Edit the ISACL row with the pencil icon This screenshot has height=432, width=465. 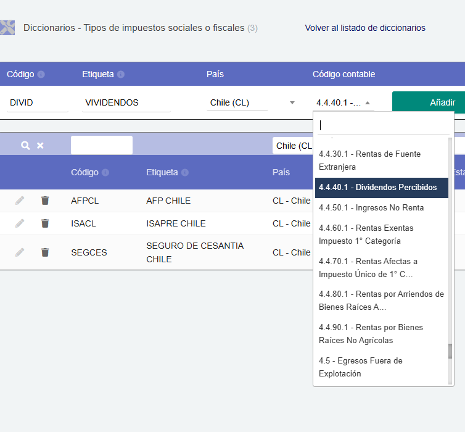tap(20, 223)
